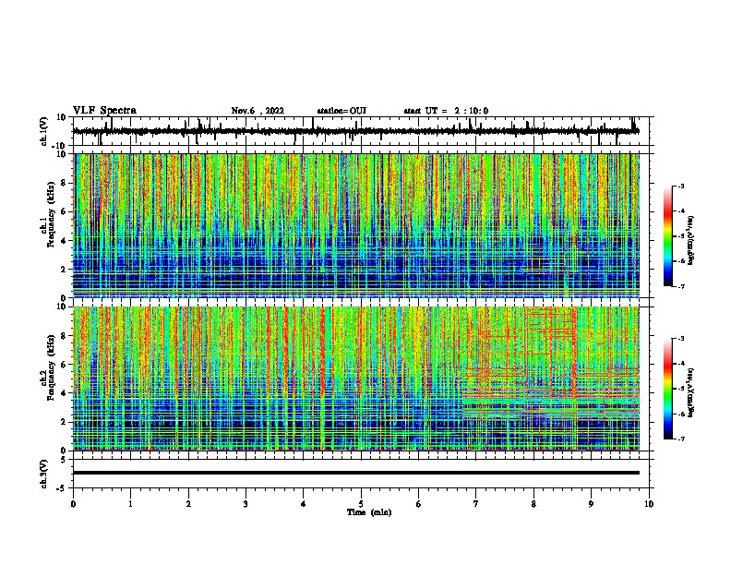Click the ch.1 waveform "-10" voltage tick
Image resolution: width=731 pixels, height=565 pixels.
(x=60, y=146)
